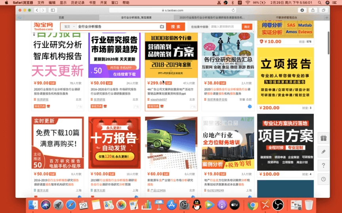Click the 47人付款 text
The height and width of the screenshot is (213, 342).
[x=189, y=83]
